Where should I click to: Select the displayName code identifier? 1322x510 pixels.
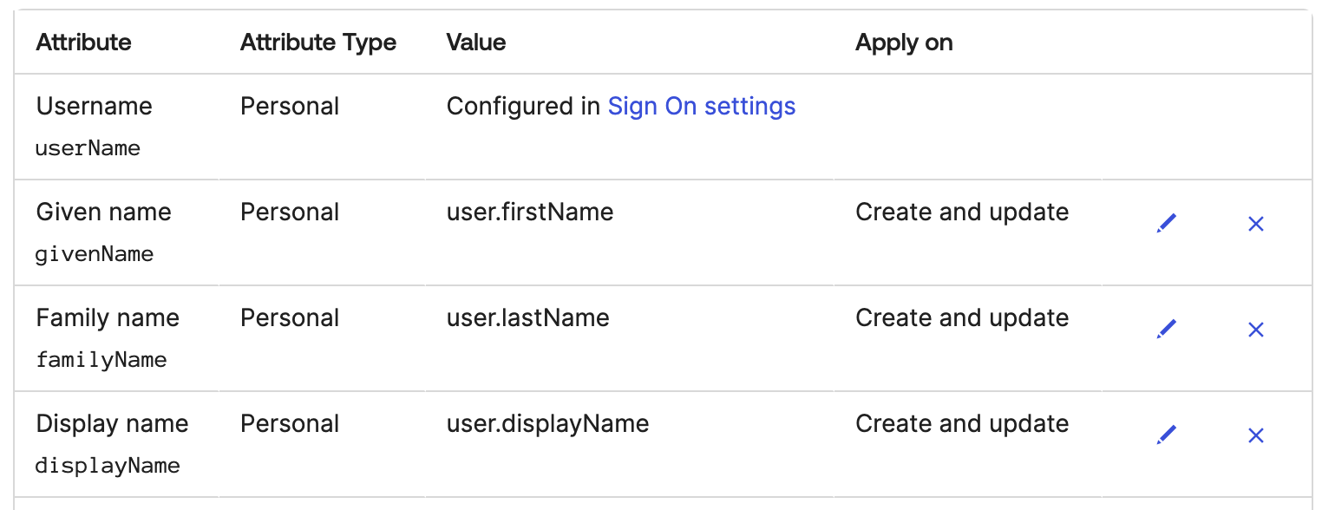click(108, 466)
